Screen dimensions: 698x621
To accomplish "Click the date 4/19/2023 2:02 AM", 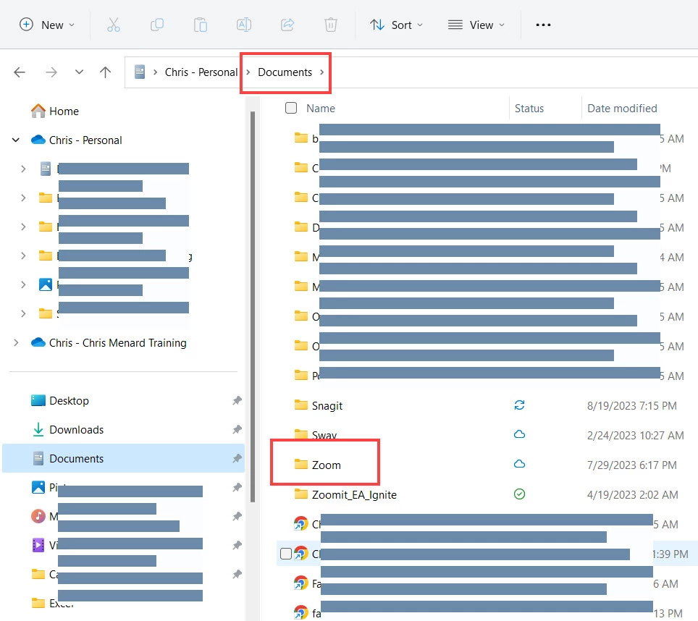I will pos(633,495).
